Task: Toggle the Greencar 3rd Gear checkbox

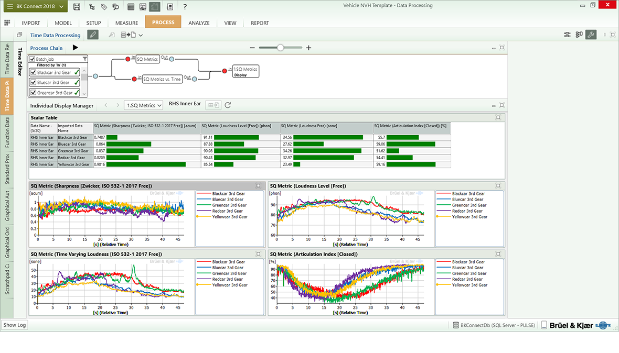Action: click(34, 93)
